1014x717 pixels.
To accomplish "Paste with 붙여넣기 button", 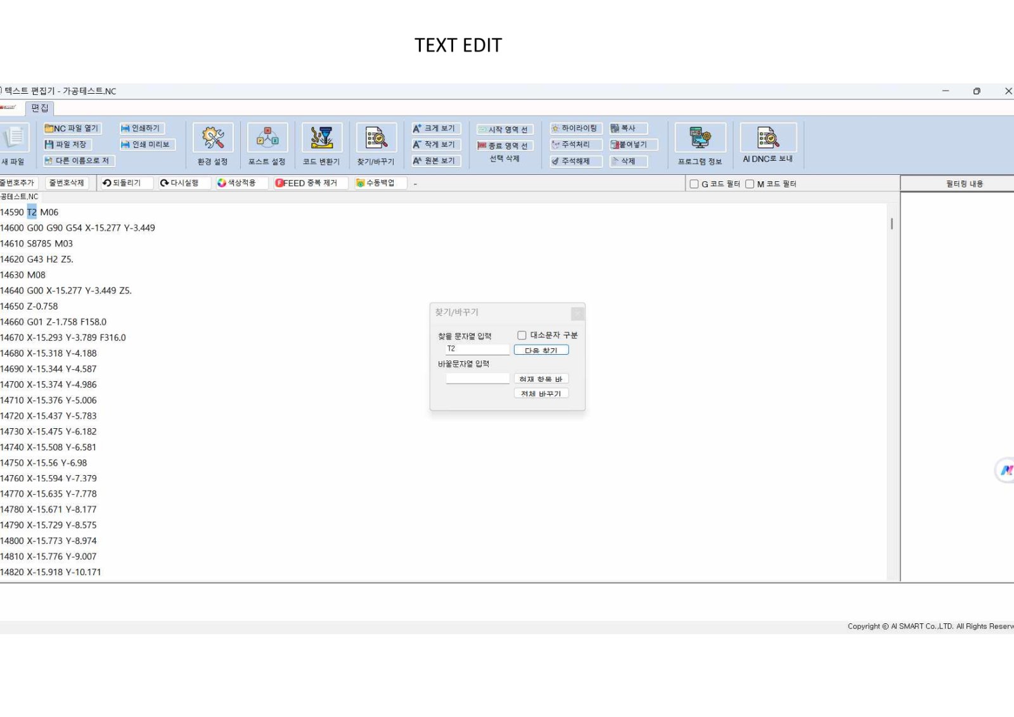I will [x=632, y=144].
